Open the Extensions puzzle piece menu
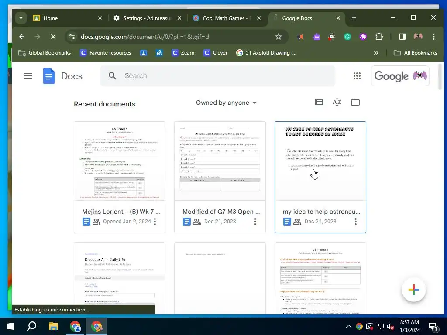 (379, 37)
